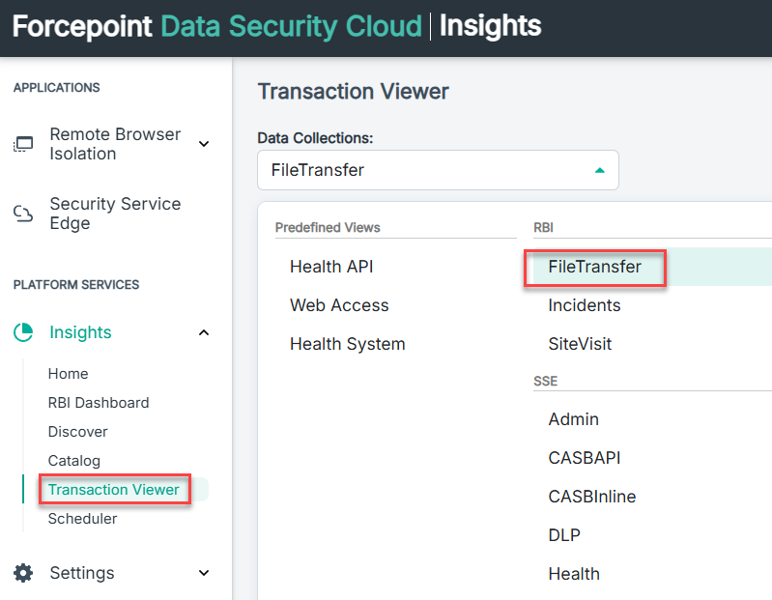Screen dimensions: 772x600
Task: Pick the DLP data collection
Action: [564, 535]
